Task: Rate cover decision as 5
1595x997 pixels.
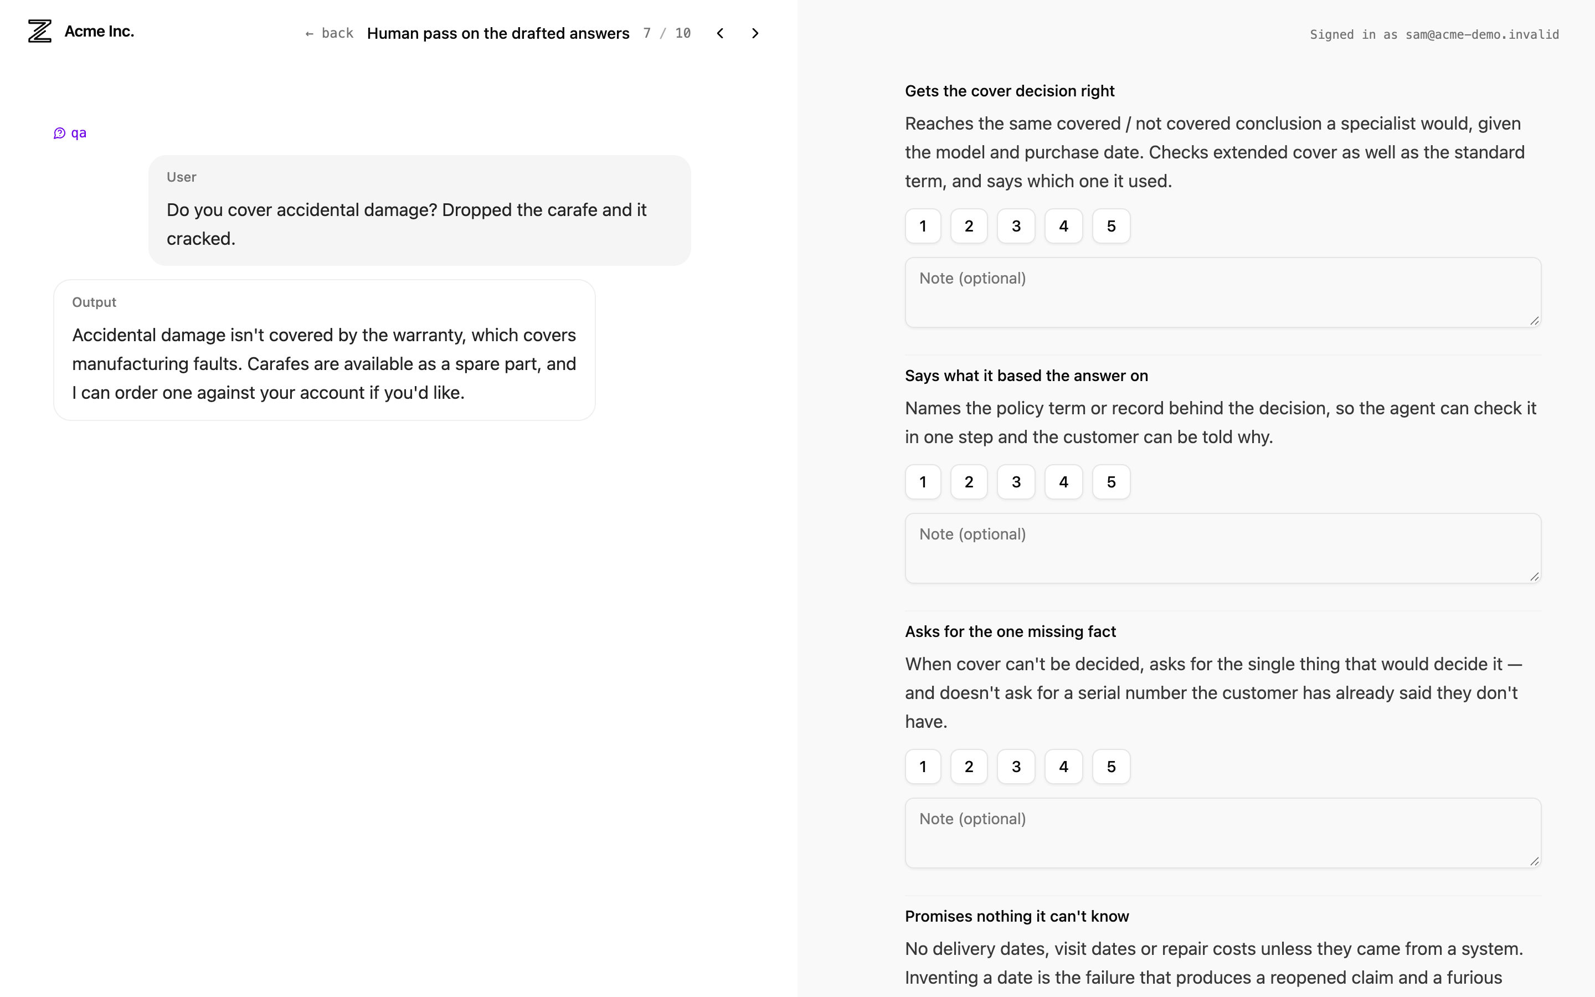Action: (x=1111, y=226)
